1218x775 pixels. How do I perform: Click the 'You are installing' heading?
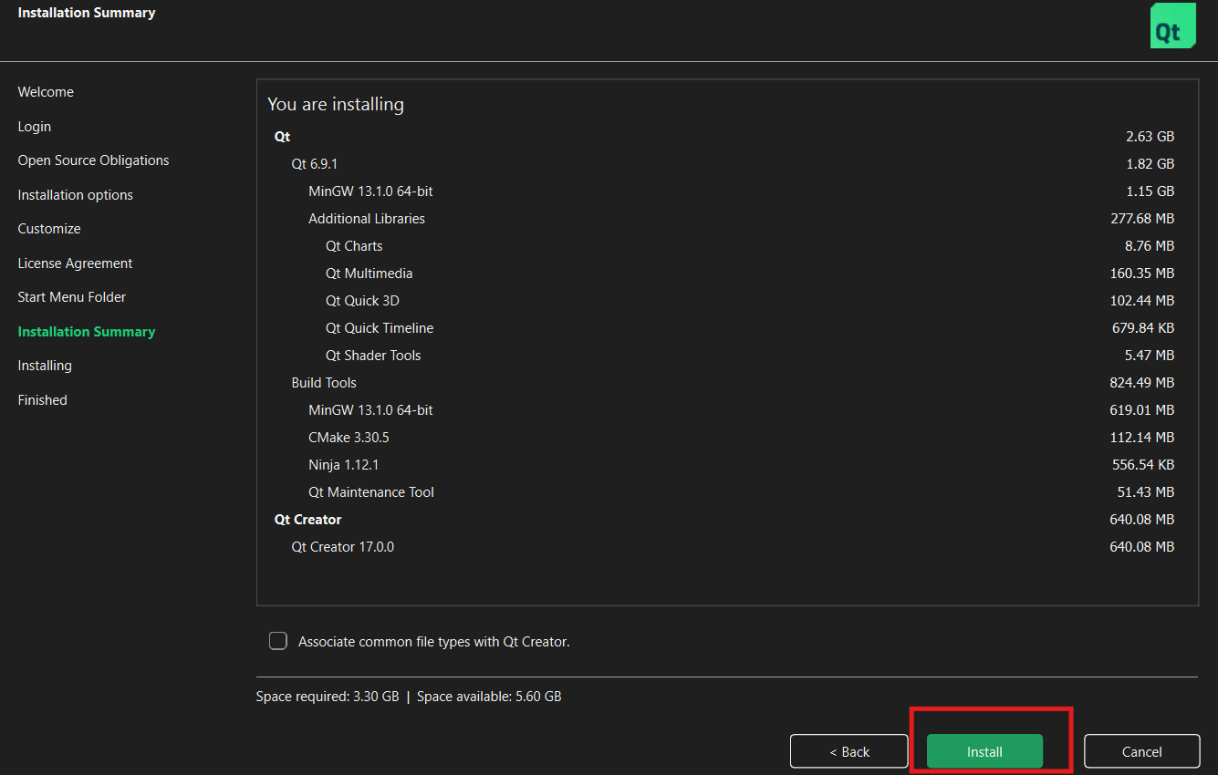point(336,105)
